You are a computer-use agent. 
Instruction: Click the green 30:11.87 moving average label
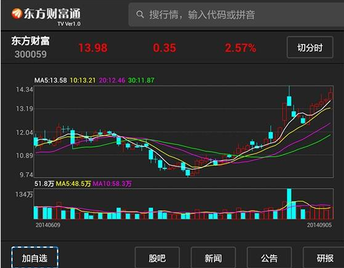pos(141,81)
